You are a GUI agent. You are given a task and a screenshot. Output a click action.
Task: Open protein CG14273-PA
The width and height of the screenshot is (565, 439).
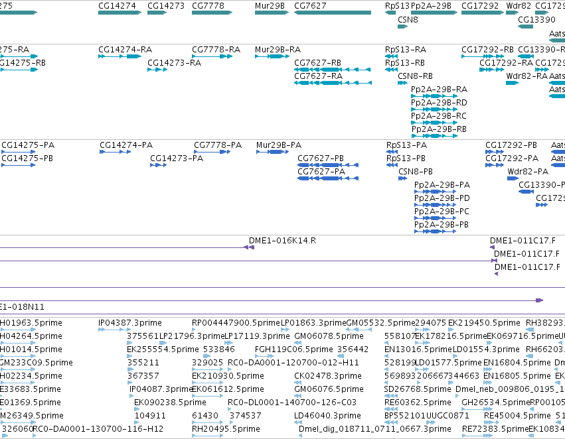click(177, 158)
